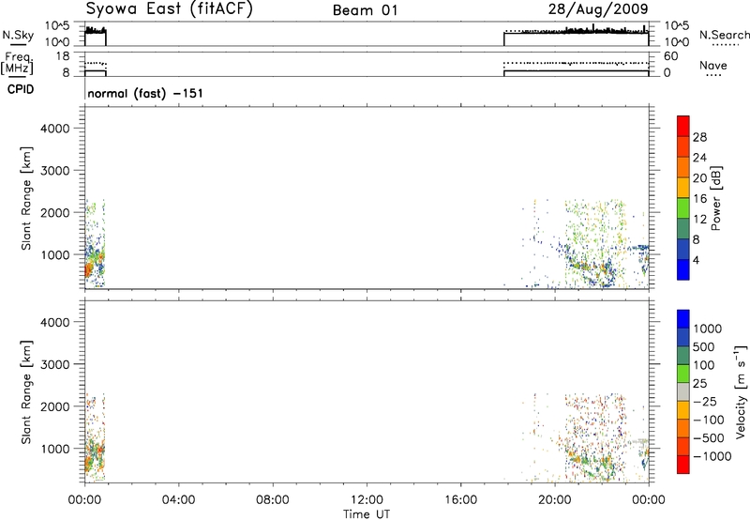Click the '60' Nave axis value
Image resolution: width=750 pixels, height=520 pixels.
point(670,56)
